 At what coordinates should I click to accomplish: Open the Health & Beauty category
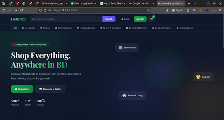(x=86, y=28)
